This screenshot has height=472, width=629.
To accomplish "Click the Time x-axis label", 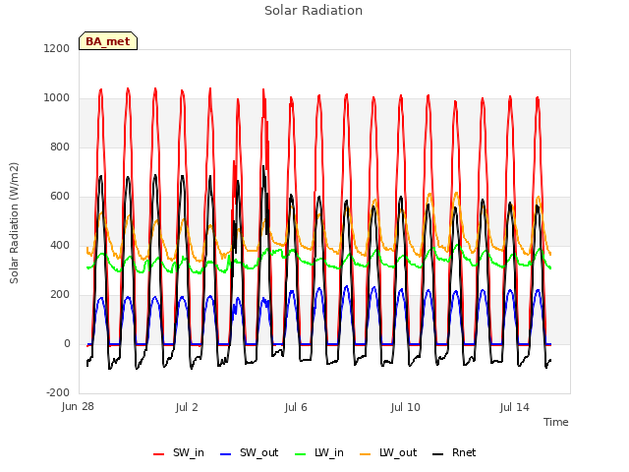I will coord(555,422).
